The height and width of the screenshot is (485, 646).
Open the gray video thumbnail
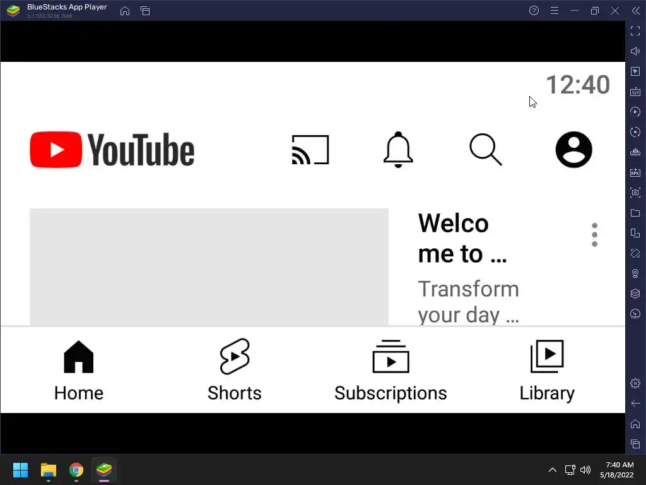click(x=209, y=267)
